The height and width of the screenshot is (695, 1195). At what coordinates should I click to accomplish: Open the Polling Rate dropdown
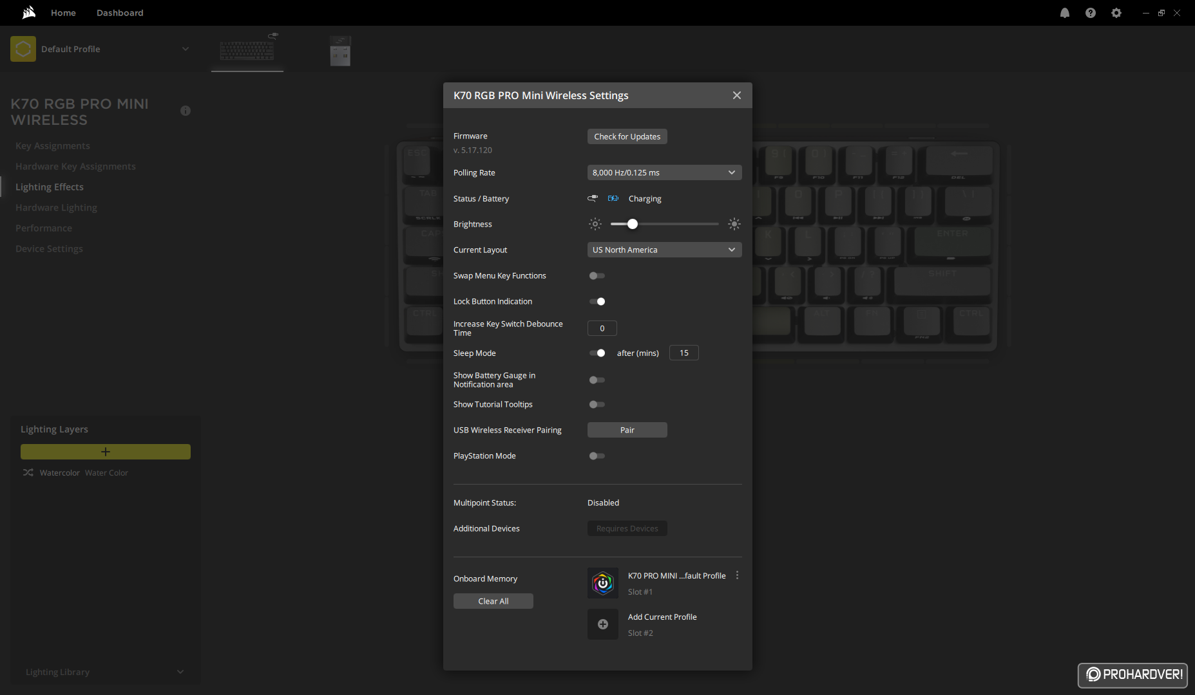[x=665, y=172]
